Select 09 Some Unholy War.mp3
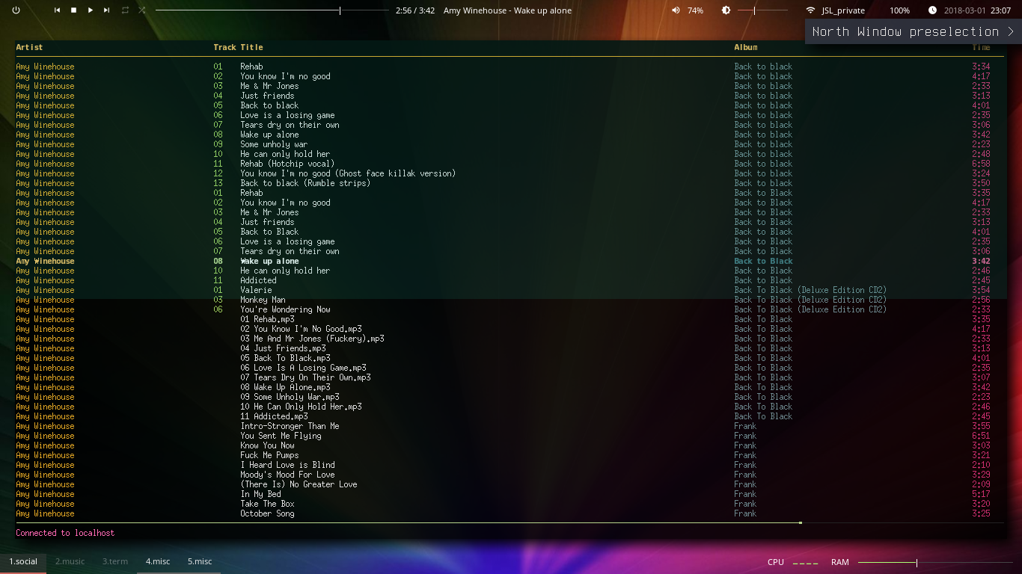 pos(290,397)
